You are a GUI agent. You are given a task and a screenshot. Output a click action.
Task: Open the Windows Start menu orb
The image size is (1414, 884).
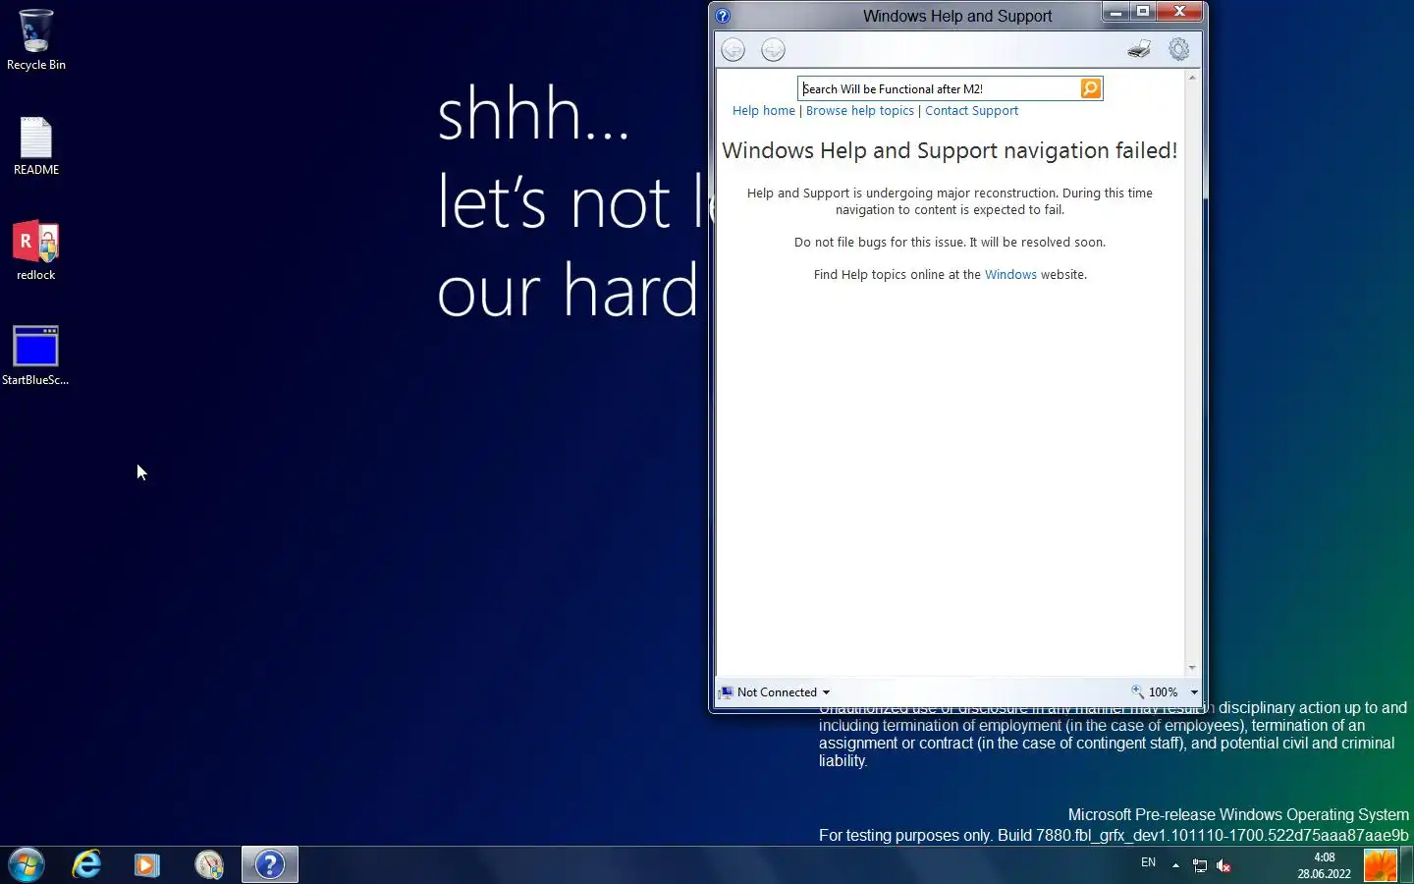27,864
